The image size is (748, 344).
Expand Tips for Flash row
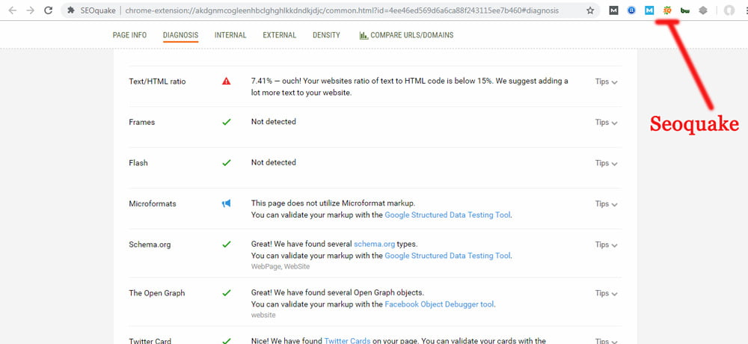[x=607, y=163]
